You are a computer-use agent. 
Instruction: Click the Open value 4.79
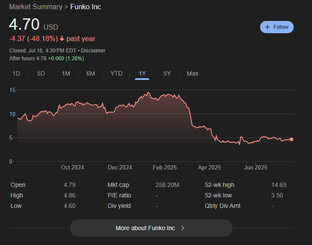(69, 185)
